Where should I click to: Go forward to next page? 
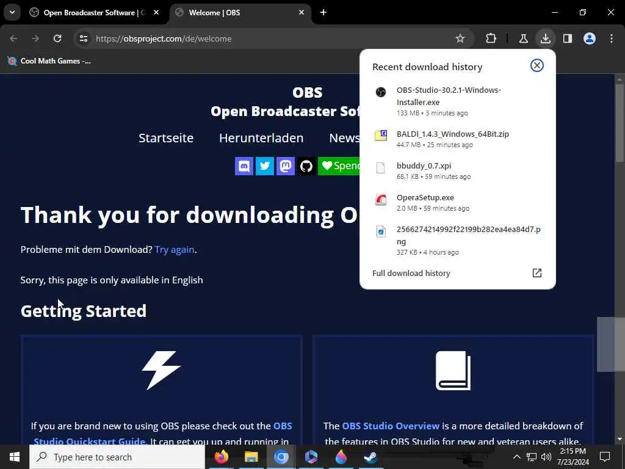pos(35,38)
